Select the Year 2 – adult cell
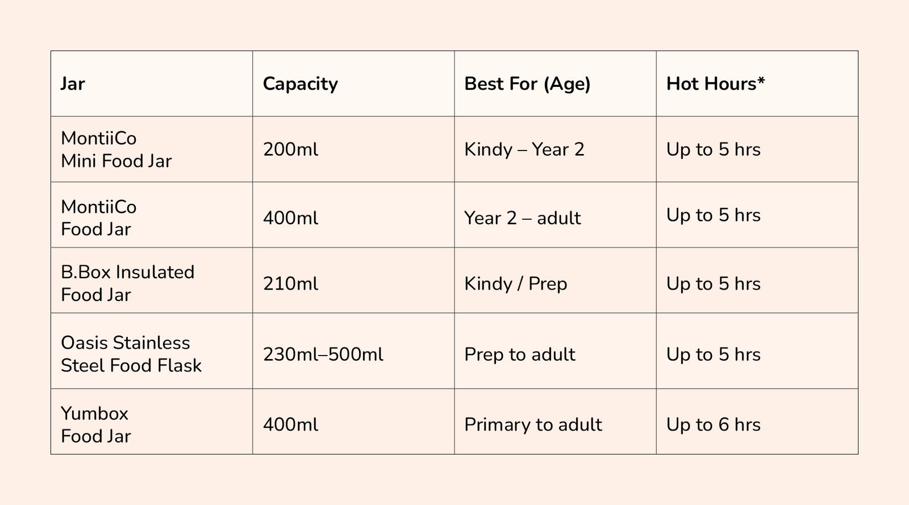 coord(555,215)
